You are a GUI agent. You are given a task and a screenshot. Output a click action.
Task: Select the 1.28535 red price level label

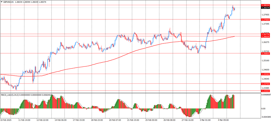click(265, 5)
